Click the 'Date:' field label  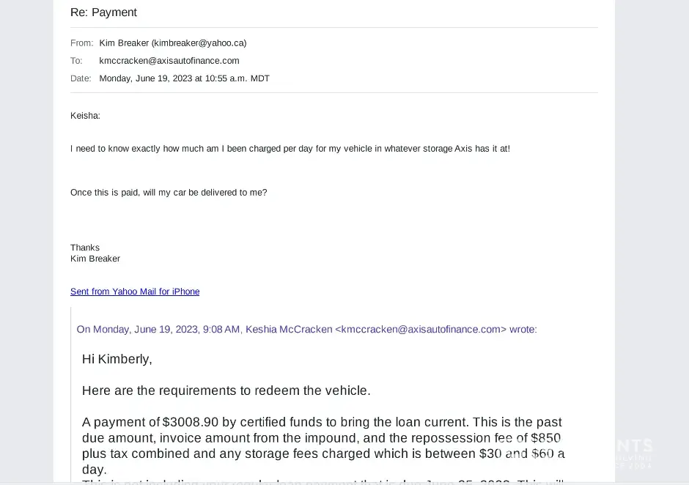pyautogui.click(x=81, y=78)
